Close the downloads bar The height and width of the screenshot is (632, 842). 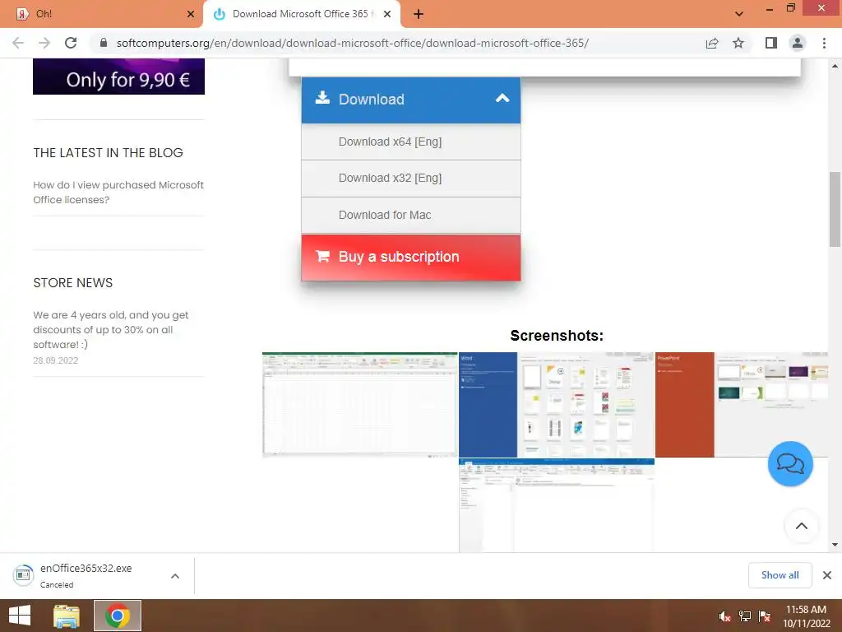[x=827, y=575]
